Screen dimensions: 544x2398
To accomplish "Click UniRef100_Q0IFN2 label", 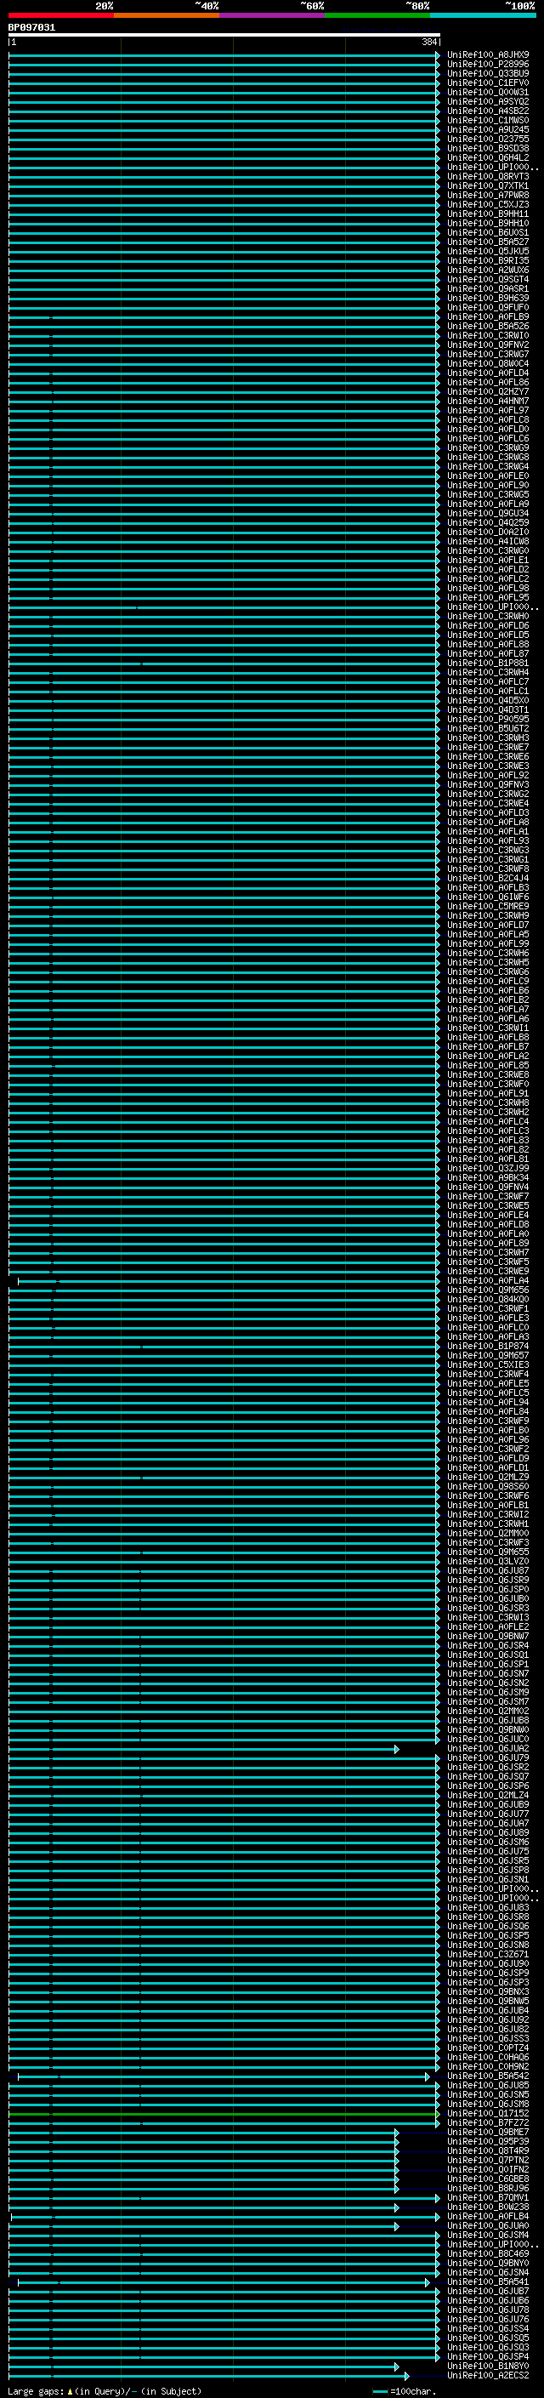I will point(488,2170).
